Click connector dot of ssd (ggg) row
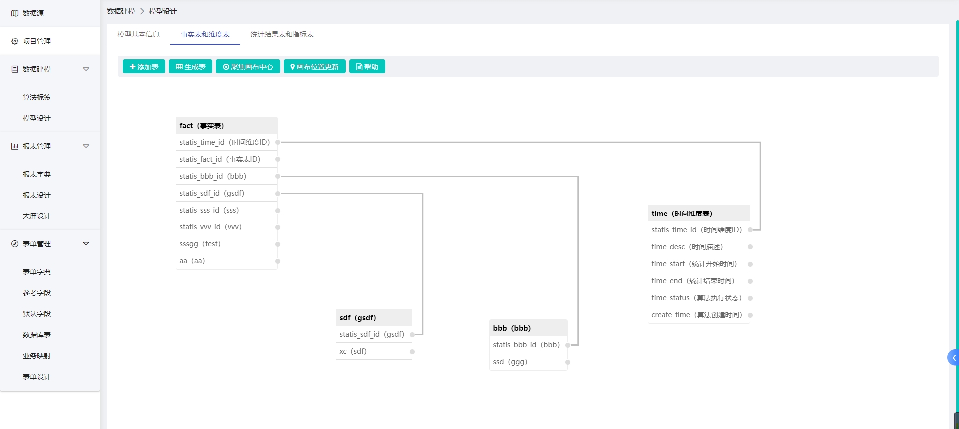This screenshot has width=959, height=429. (568, 362)
